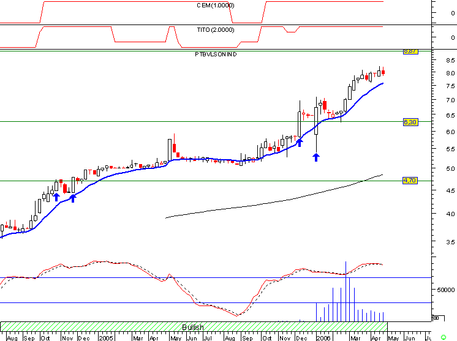This screenshot has width=457, height=341.
Task: Click the blue arrow under late October 2004 candle
Action: click(56, 197)
